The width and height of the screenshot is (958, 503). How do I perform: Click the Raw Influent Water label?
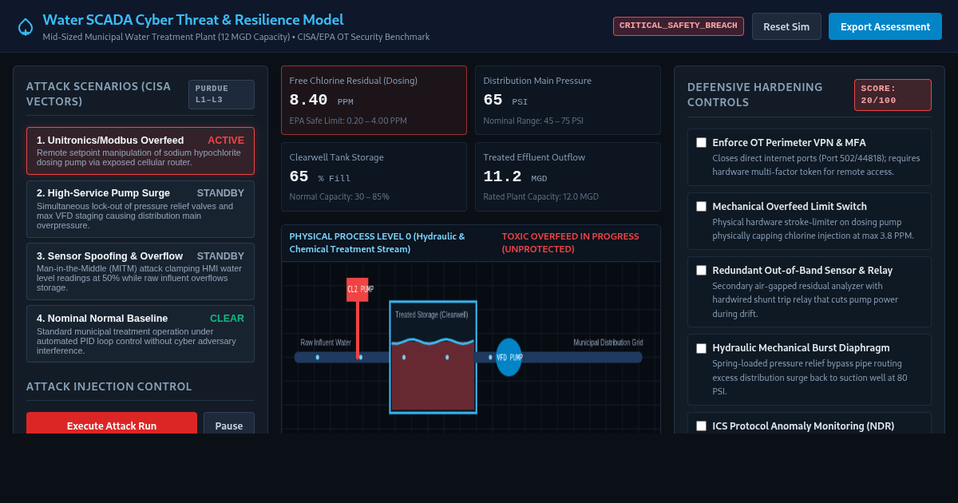coord(326,343)
